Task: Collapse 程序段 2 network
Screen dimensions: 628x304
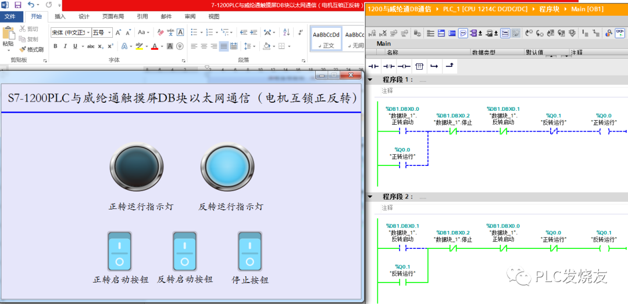Action: (370, 197)
